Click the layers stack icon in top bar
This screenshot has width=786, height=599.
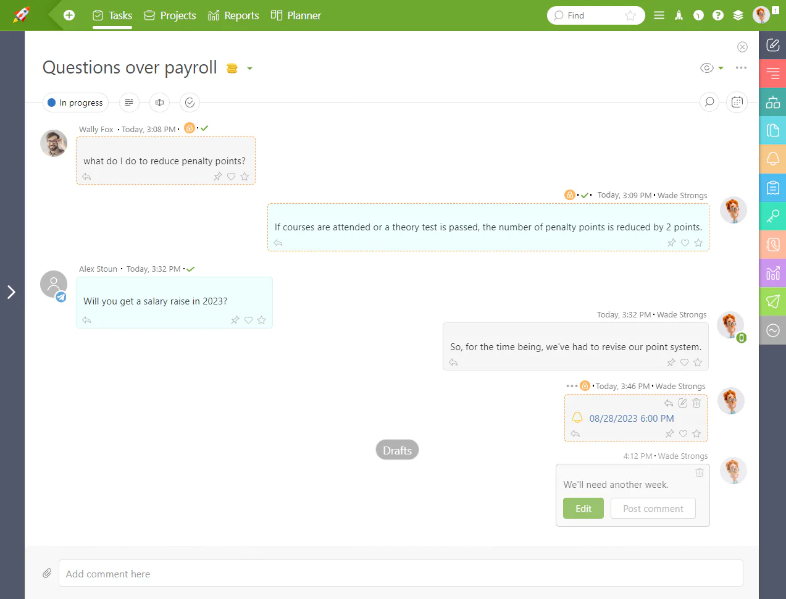[x=738, y=15]
